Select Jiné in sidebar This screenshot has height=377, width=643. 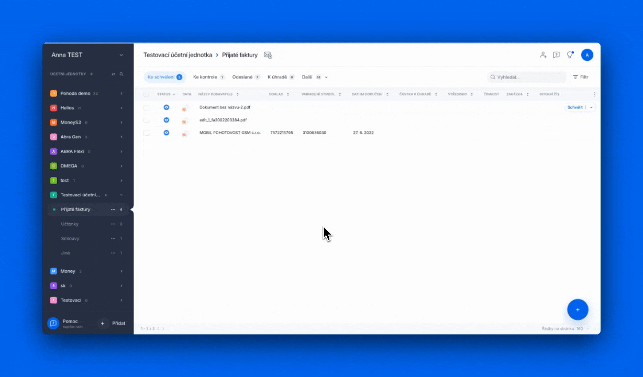(x=65, y=253)
